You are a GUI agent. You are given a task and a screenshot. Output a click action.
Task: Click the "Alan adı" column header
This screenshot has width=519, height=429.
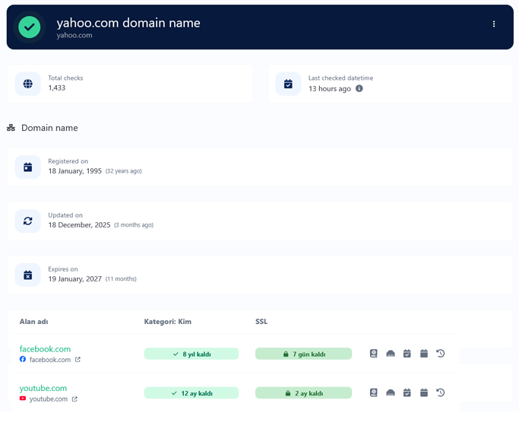click(33, 322)
